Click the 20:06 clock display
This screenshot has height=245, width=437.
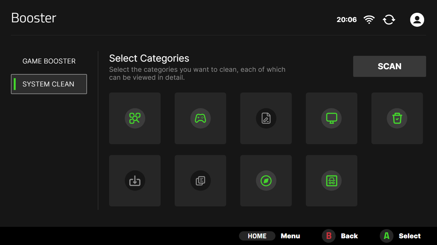click(346, 20)
